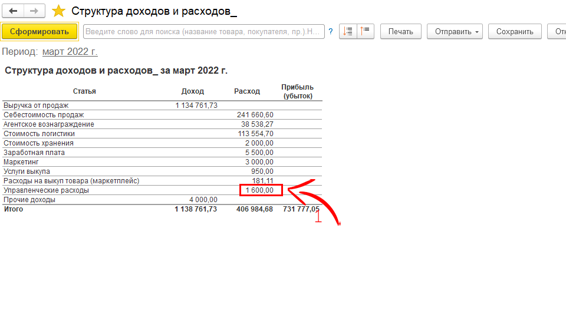Viewport: 566px width, 330px height.
Task: Open the Отправить dropdown menu
Action: (455, 32)
